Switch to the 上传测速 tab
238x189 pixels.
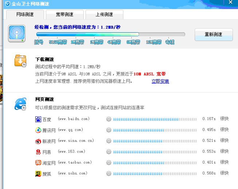pyautogui.click(x=104, y=15)
